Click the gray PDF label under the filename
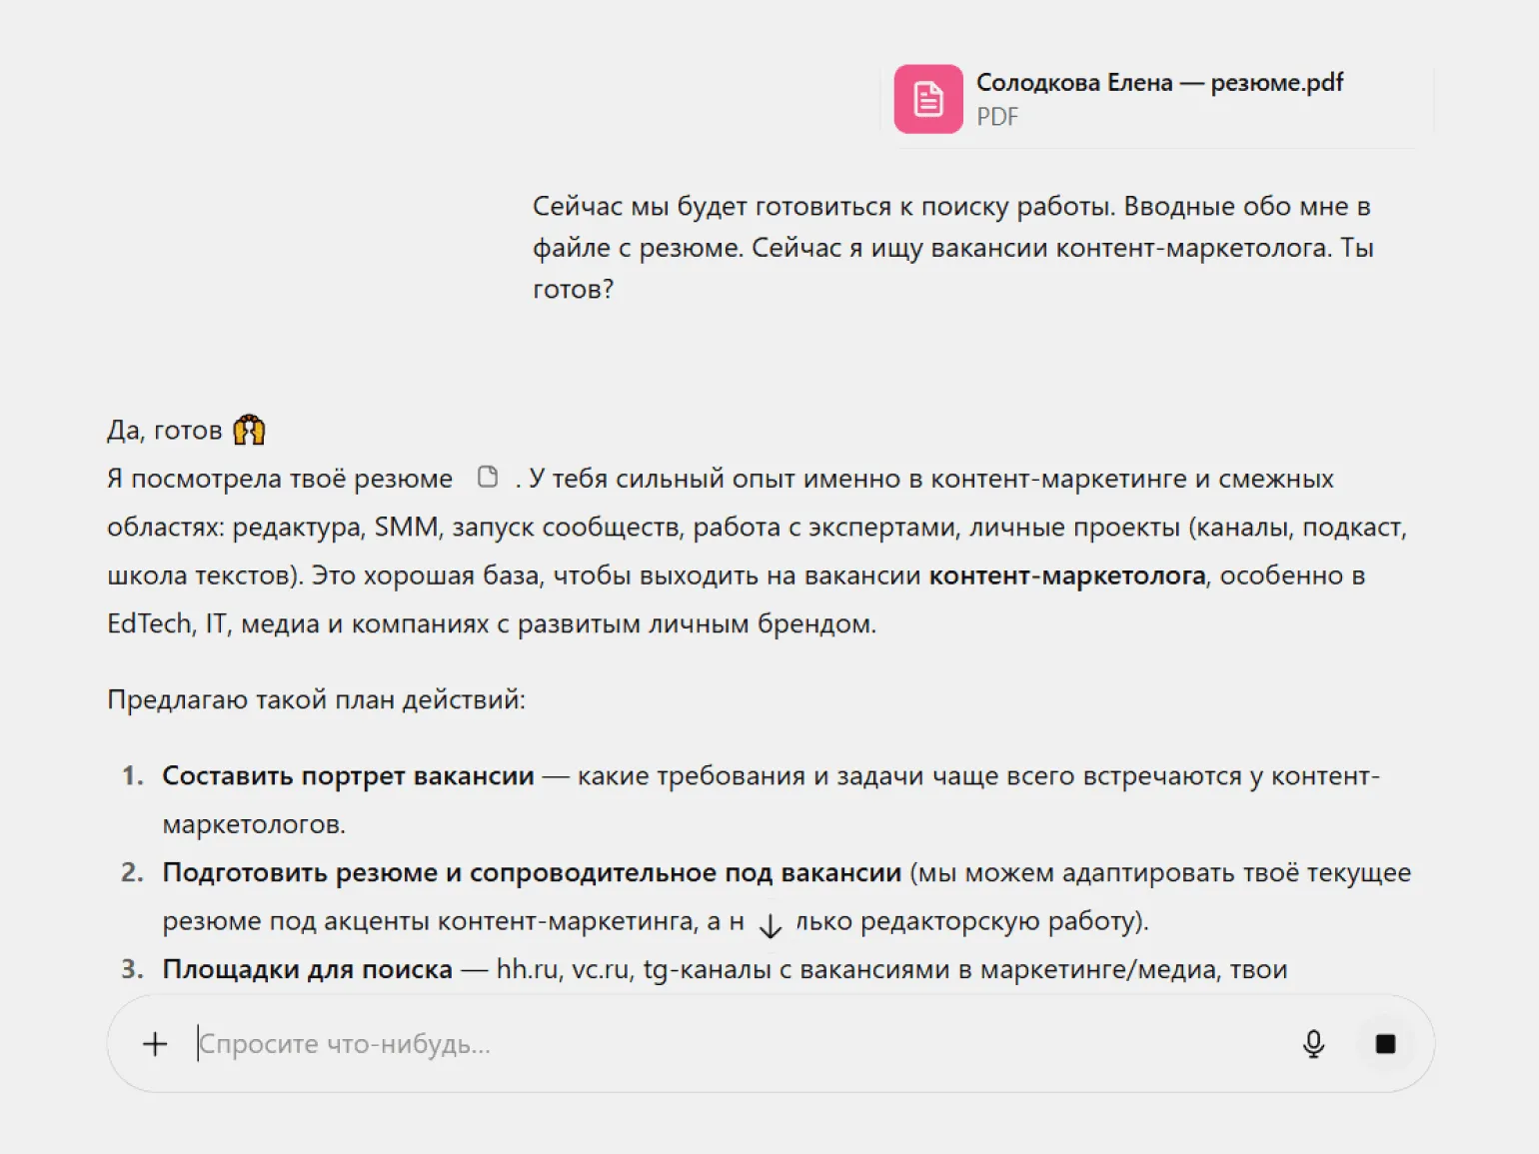Viewport: 1539px width, 1154px height. (x=996, y=117)
